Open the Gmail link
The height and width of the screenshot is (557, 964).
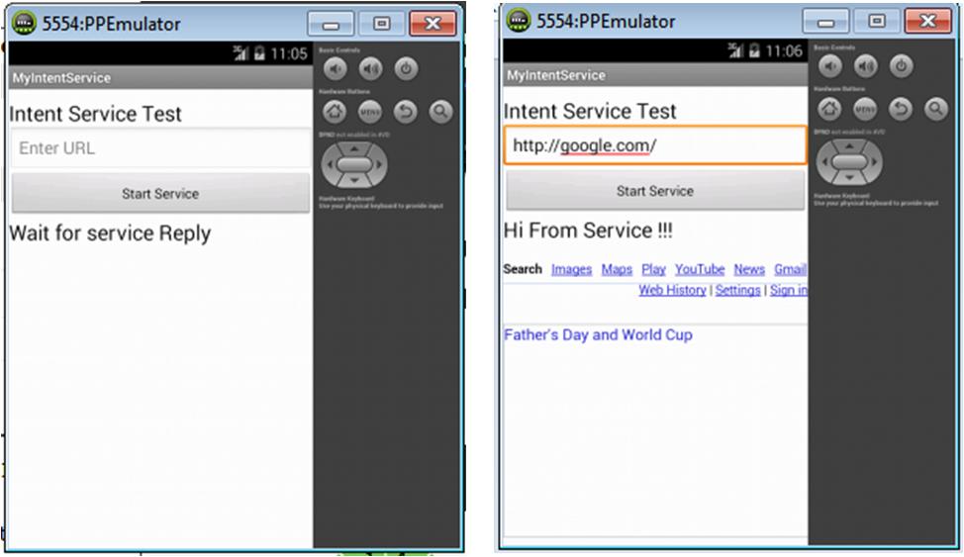[791, 269]
